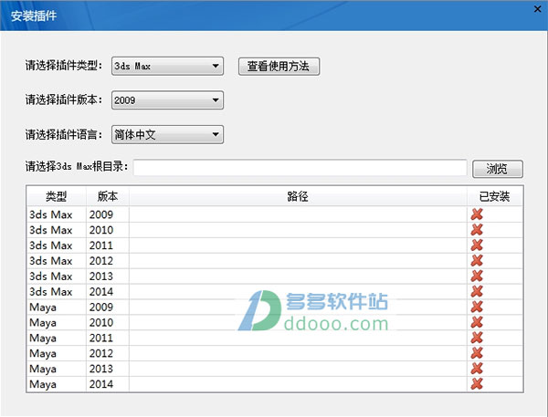Close the 安装插件 dialog window
This screenshot has width=548, height=417.
pyautogui.click(x=538, y=9)
